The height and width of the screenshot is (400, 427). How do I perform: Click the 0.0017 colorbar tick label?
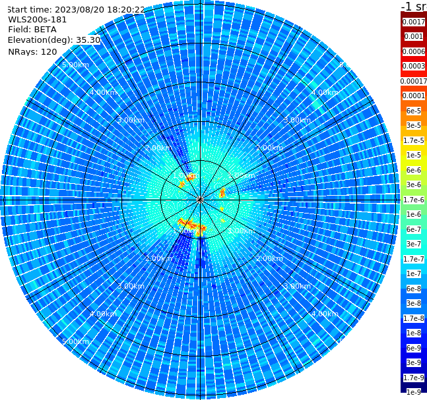click(414, 22)
